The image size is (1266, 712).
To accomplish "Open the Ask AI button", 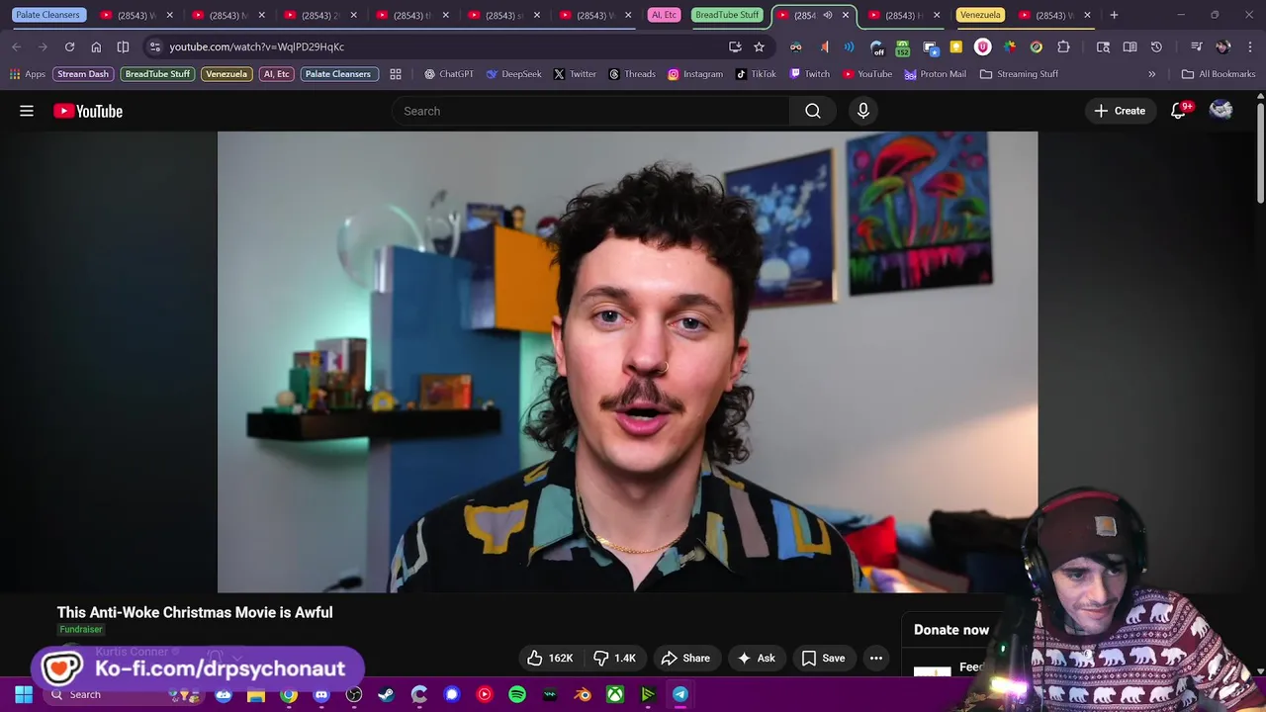I will pyautogui.click(x=756, y=658).
